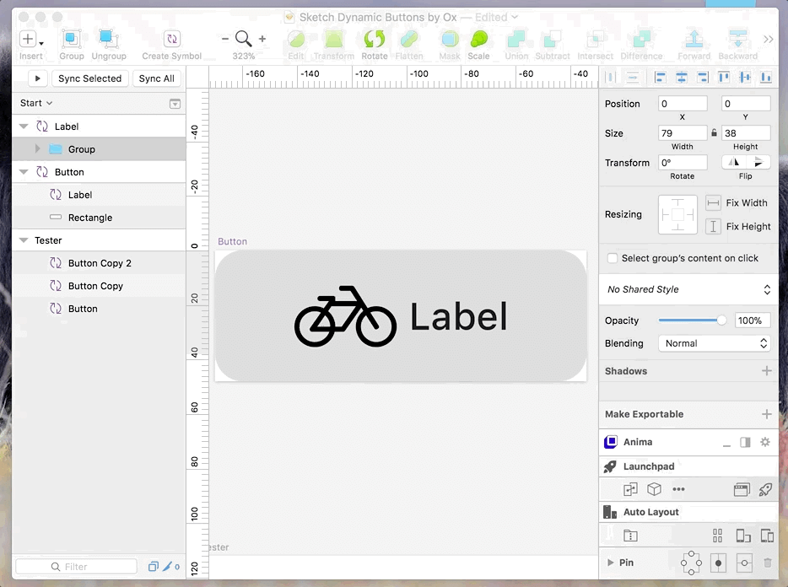The image size is (788, 587).
Task: Click the layer Filter search field
Action: (77, 567)
